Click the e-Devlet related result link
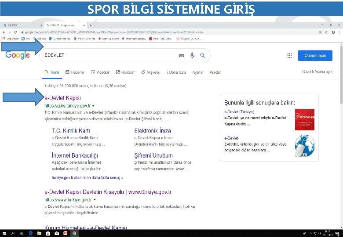Screen dimensions: 343x237 click(231, 138)
